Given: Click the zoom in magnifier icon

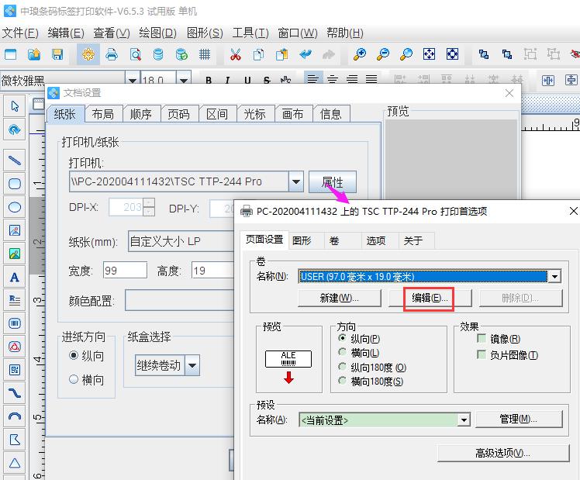Looking at the screenshot, I should (360, 54).
